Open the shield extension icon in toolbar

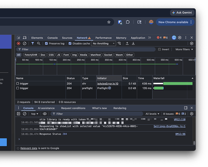pyautogui.click(x=120, y=22)
